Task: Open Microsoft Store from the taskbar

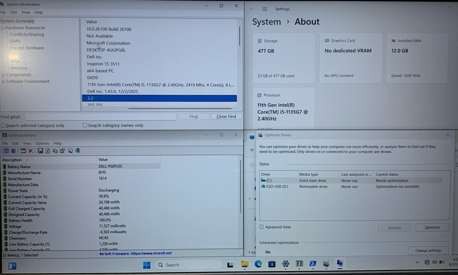Action: (x=272, y=264)
